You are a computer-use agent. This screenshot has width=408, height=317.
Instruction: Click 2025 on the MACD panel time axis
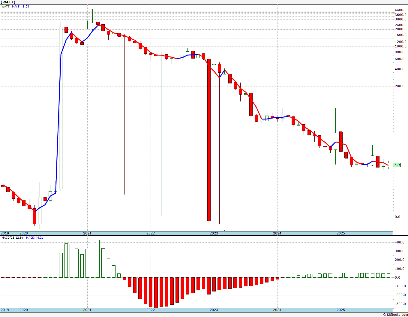tap(340, 310)
